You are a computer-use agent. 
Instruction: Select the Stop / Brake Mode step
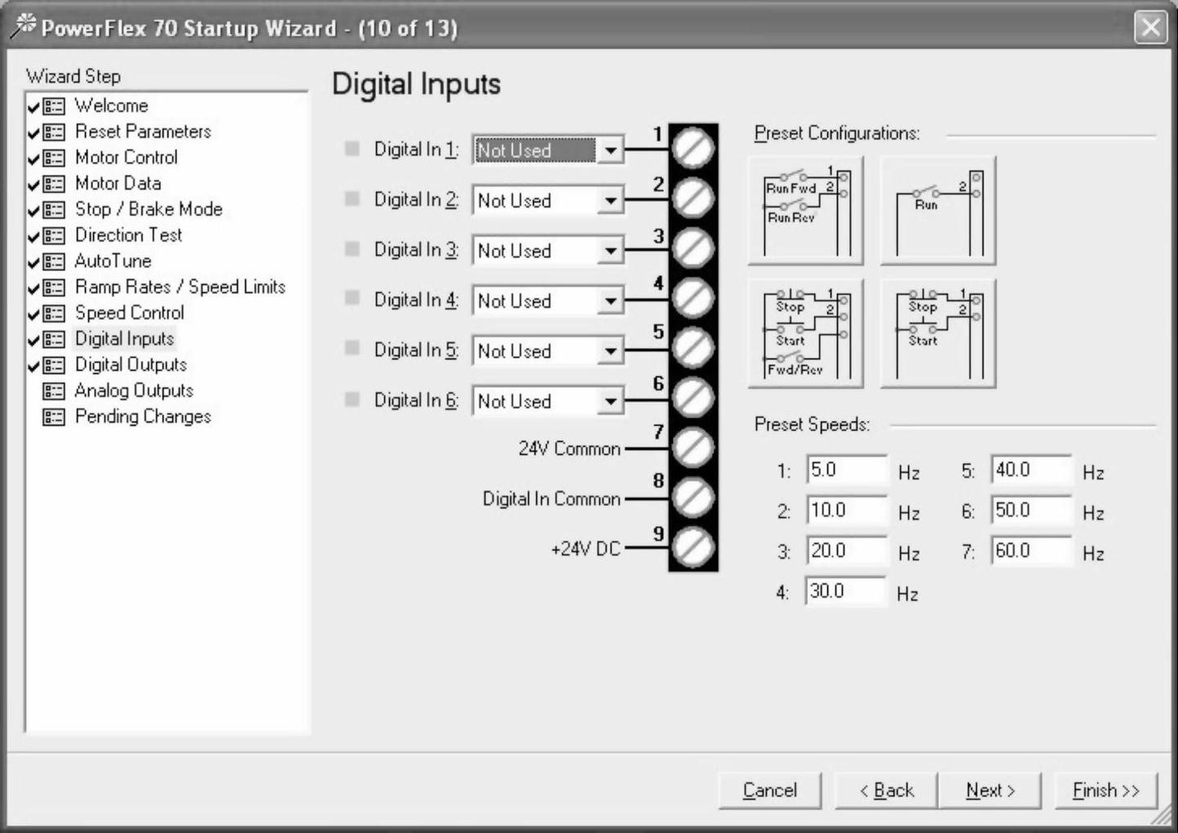point(149,209)
